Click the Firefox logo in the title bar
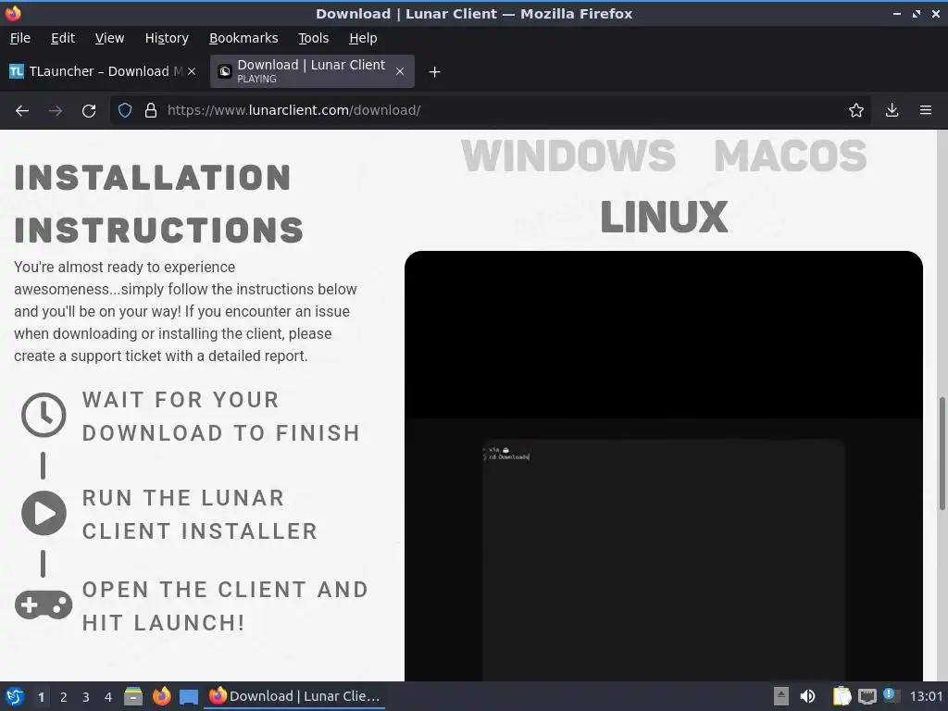 pos(13,13)
